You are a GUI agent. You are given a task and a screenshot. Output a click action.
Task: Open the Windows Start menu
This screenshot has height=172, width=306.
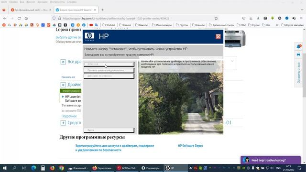coord(5,168)
